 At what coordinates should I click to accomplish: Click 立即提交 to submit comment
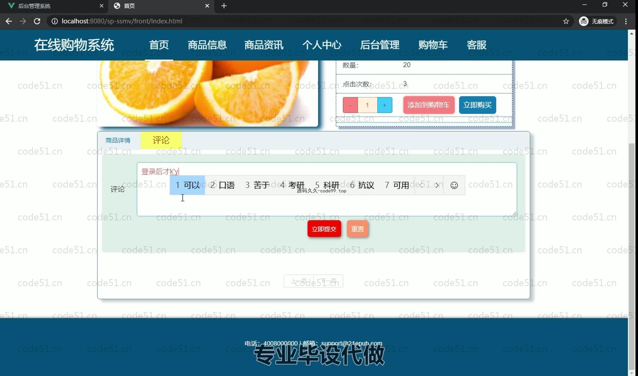click(x=324, y=229)
